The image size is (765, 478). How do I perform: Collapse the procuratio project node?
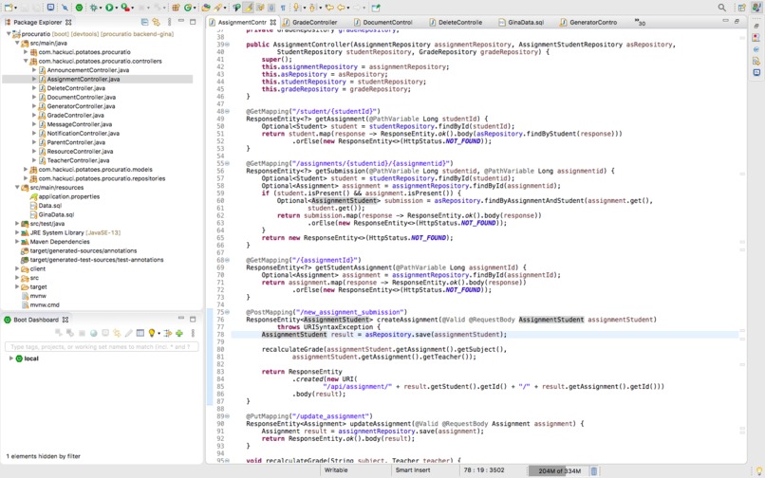coord(9,34)
